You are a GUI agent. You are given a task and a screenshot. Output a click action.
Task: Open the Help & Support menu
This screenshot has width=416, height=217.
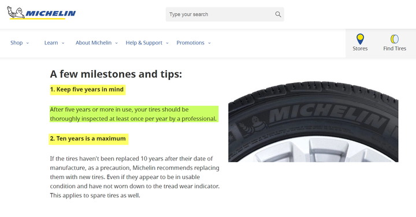point(144,43)
